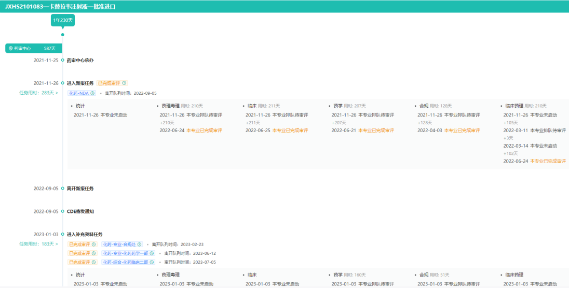This screenshot has height=288, width=569.
Task: Click the 进入补充资料任务 timeline node
Action: pyautogui.click(x=63, y=234)
